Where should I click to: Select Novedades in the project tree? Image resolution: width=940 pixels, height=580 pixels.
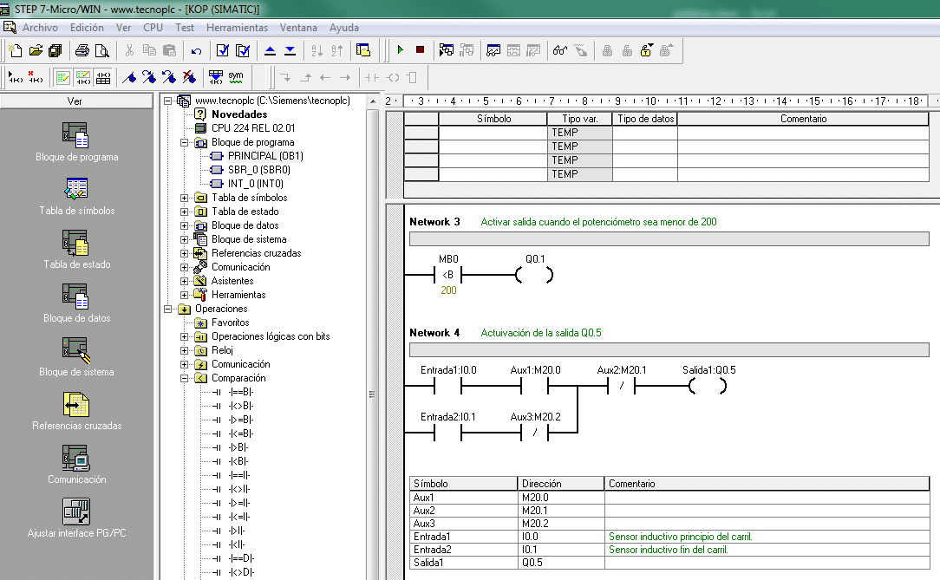239,114
